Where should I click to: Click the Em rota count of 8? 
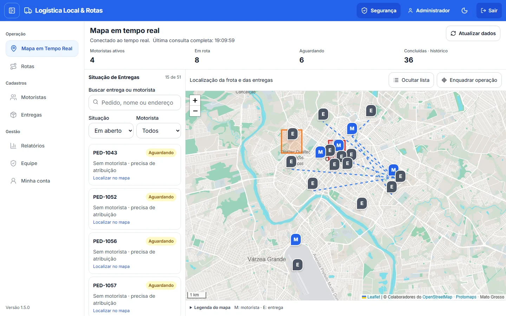197,60
